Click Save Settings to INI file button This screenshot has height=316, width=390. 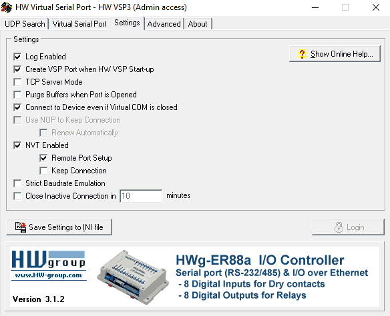click(59, 227)
